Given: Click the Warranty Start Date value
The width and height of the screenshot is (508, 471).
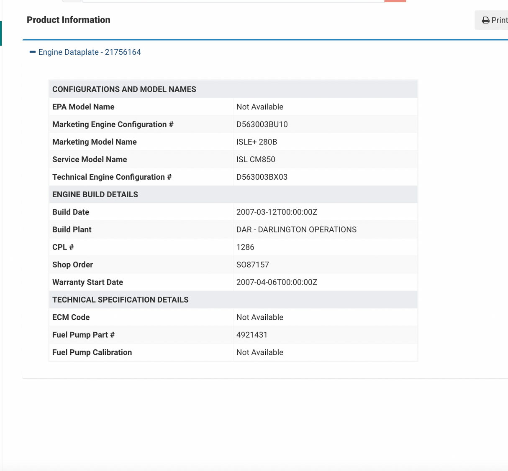Looking at the screenshot, I should click(277, 283).
